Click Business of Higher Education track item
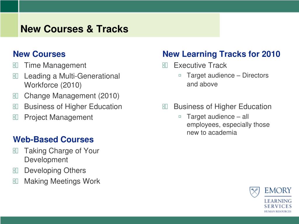This screenshot has width=299, height=224. tap(222, 106)
